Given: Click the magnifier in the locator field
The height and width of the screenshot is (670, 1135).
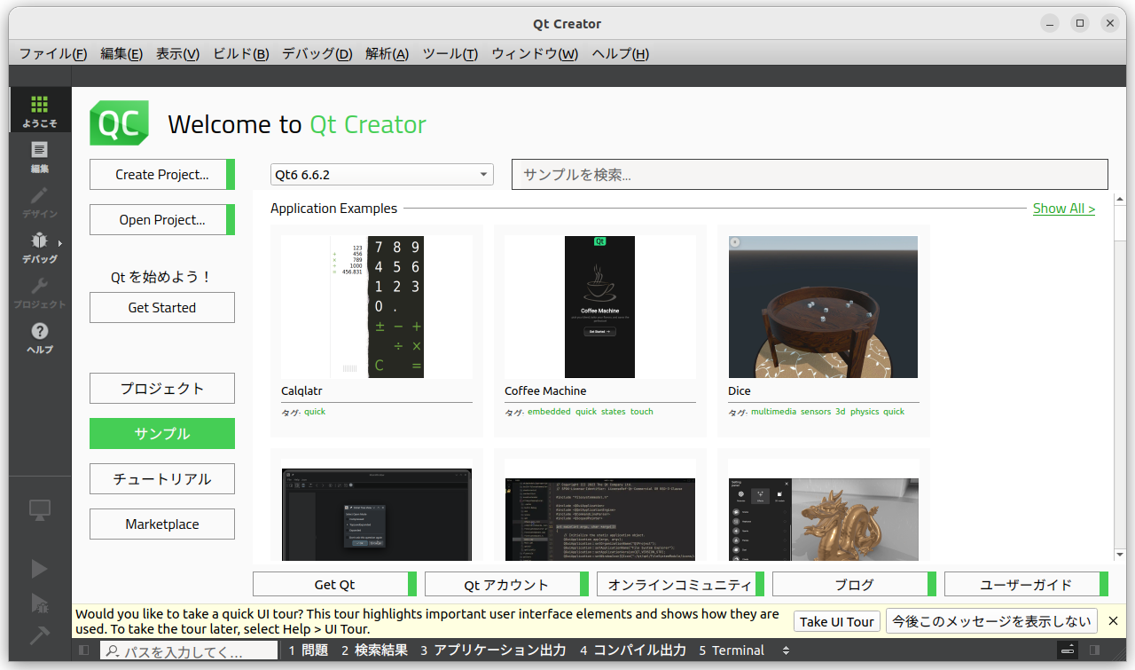Looking at the screenshot, I should tap(113, 650).
